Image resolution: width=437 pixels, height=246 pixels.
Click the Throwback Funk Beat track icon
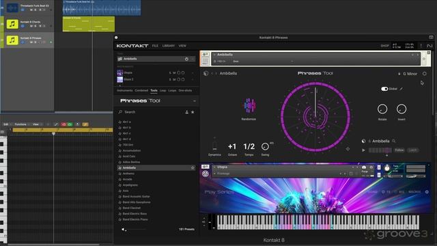coord(12,8)
